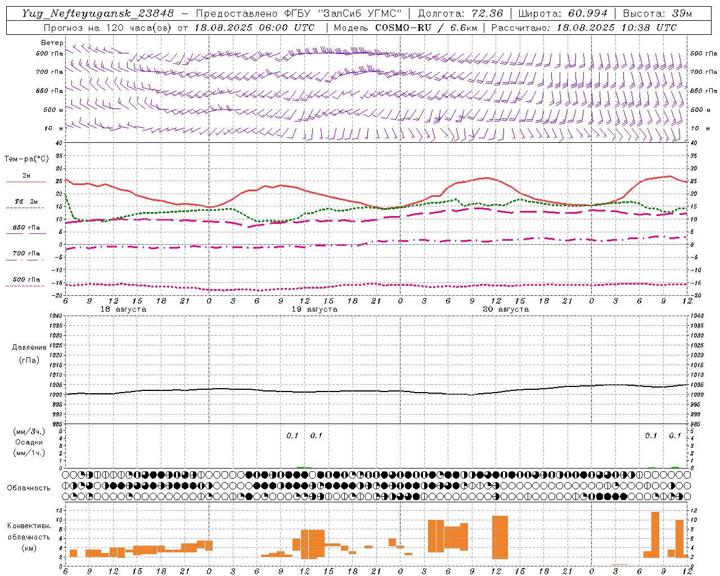Select forecast start 18.08.2025 06:00 UTC
720x576 pixels.
point(254,27)
